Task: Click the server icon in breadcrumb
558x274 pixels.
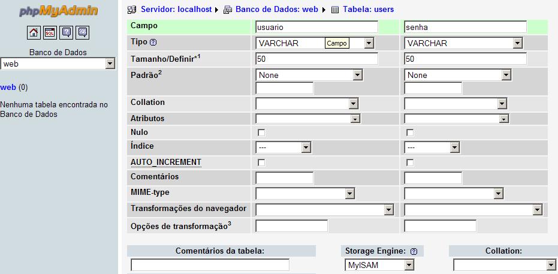Action: pyautogui.click(x=132, y=10)
